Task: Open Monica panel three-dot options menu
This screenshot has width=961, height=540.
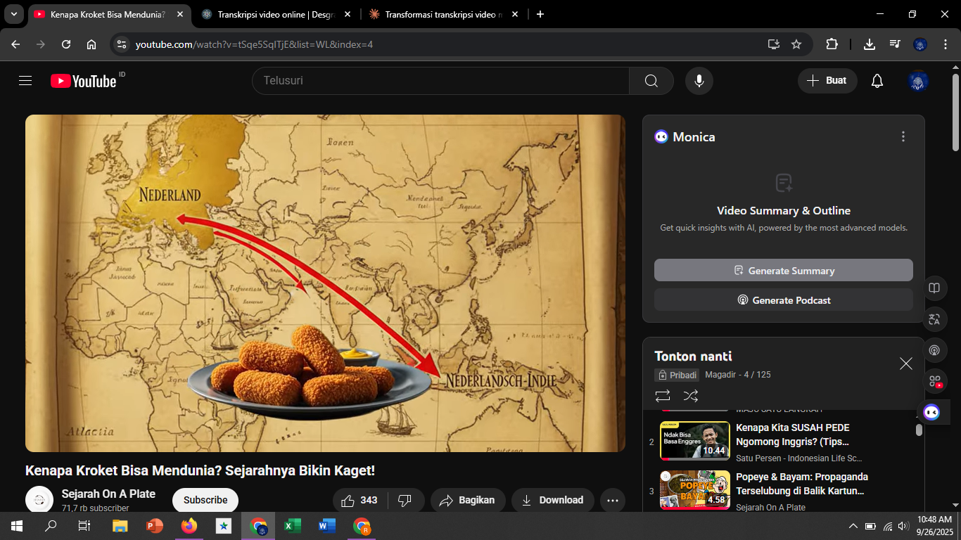Action: click(903, 137)
